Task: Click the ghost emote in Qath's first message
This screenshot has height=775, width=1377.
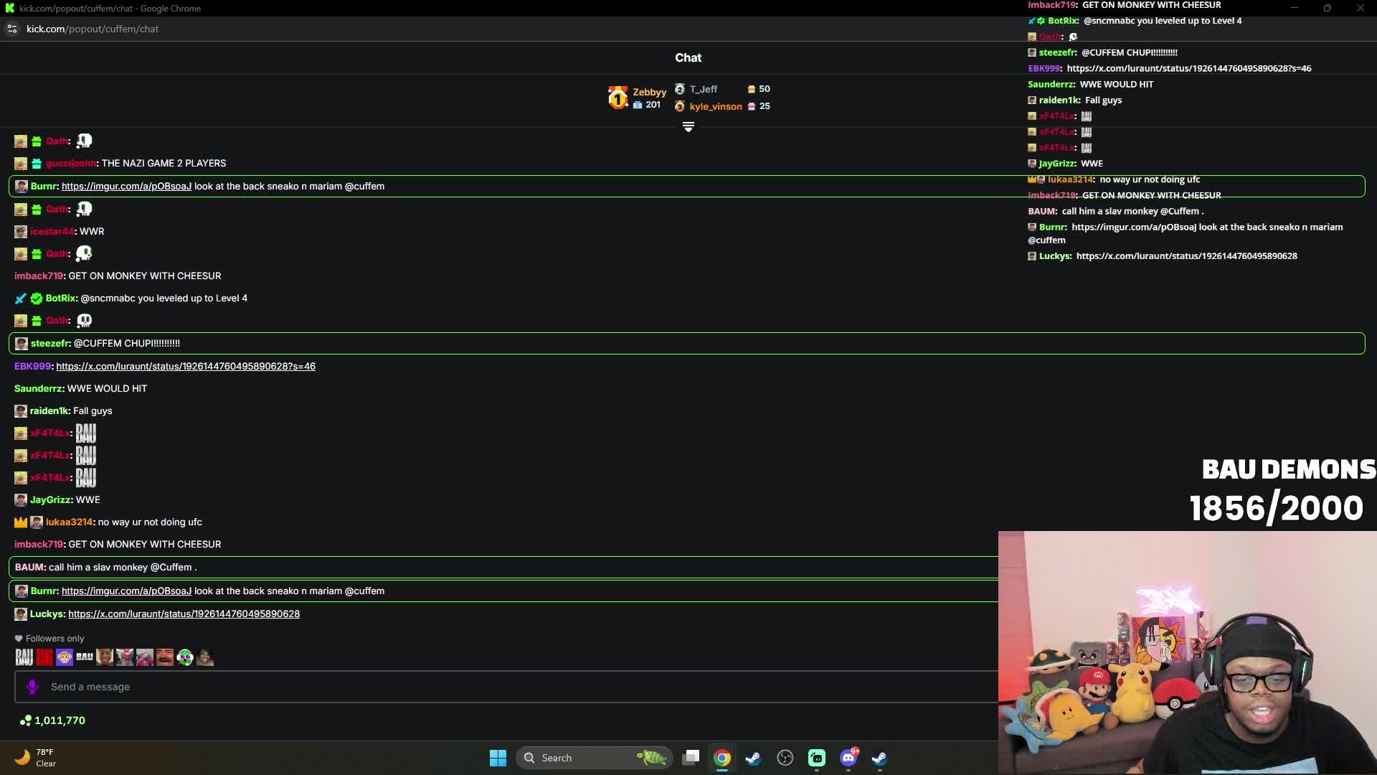Action: [x=84, y=141]
